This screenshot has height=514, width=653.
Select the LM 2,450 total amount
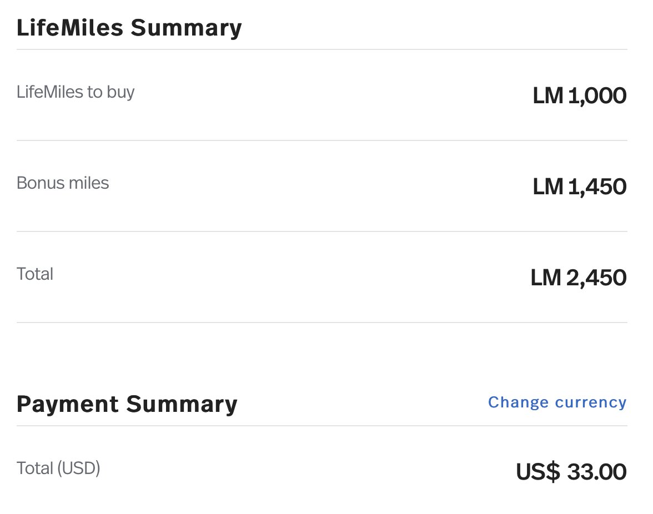579,278
